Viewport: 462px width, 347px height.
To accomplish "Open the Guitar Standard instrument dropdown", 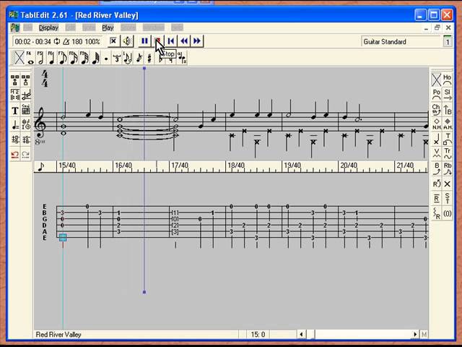I will (401, 42).
